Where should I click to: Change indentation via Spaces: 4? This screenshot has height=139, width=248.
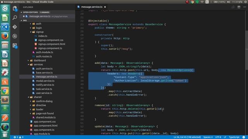208,137
